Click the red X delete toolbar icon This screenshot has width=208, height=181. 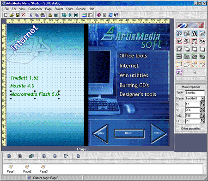[23, 15]
